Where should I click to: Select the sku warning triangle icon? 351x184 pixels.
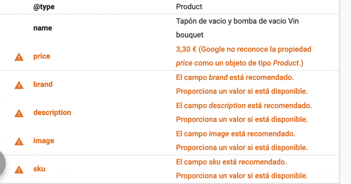click(x=19, y=170)
